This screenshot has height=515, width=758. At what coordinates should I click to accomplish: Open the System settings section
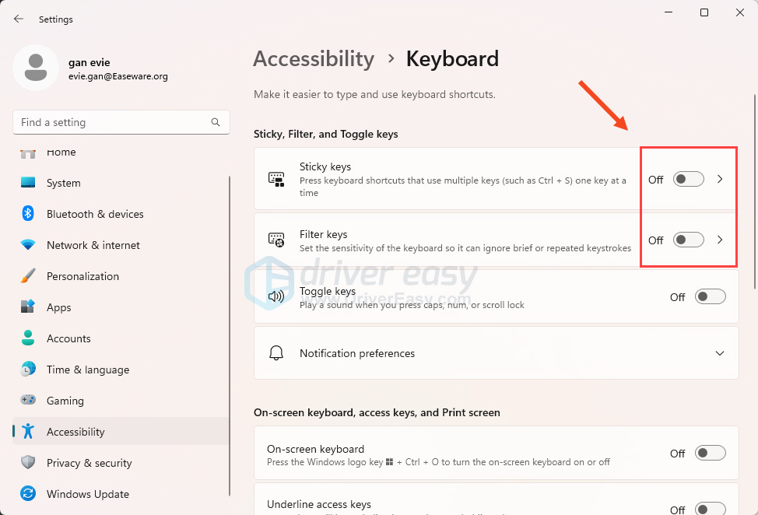coord(62,183)
